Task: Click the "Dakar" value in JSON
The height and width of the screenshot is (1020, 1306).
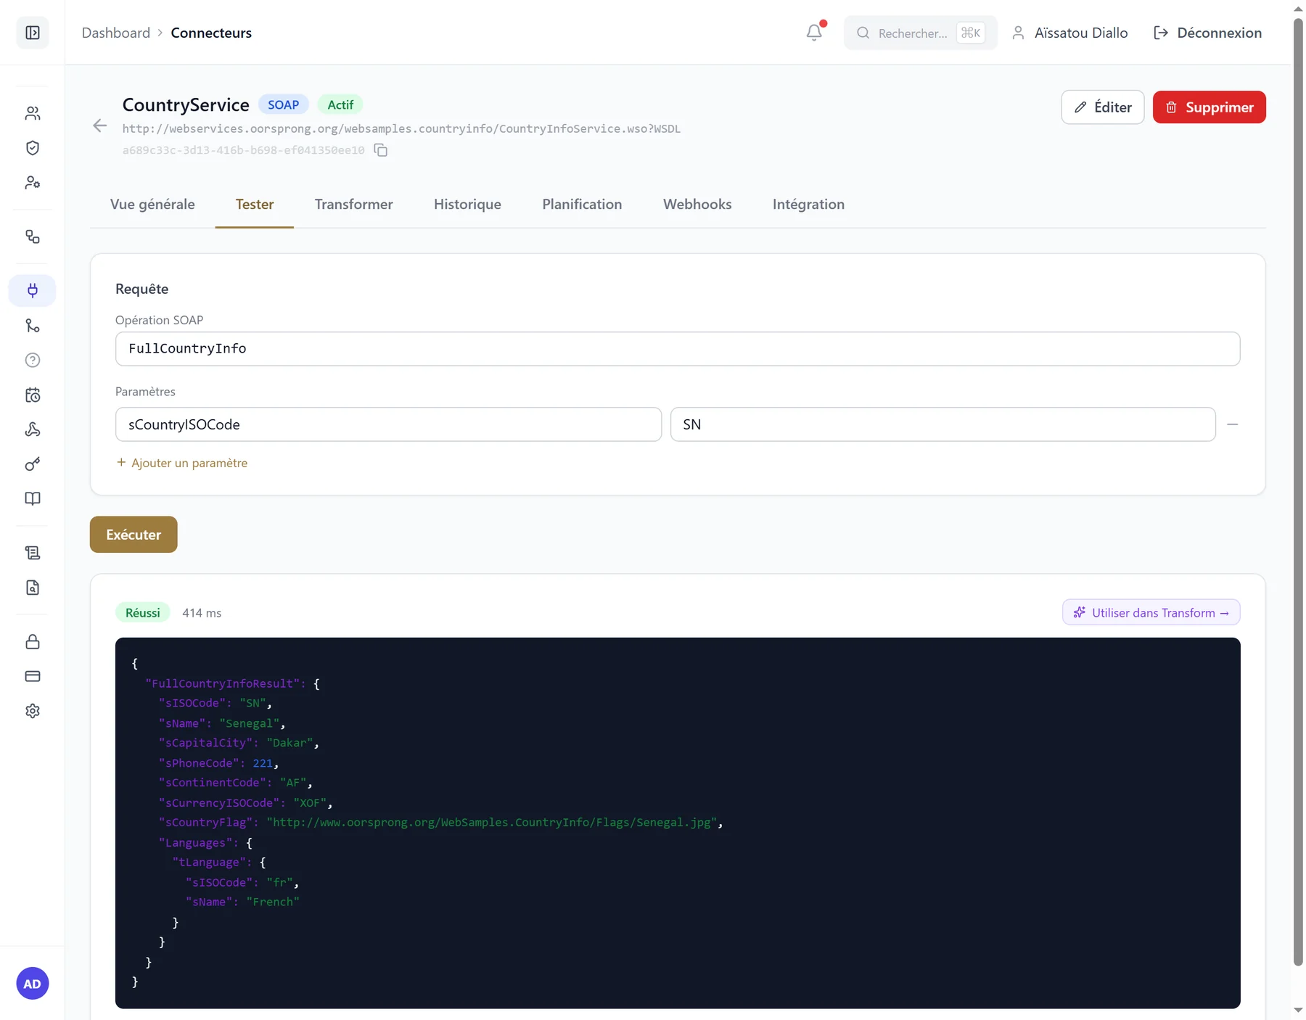Action: coord(289,743)
